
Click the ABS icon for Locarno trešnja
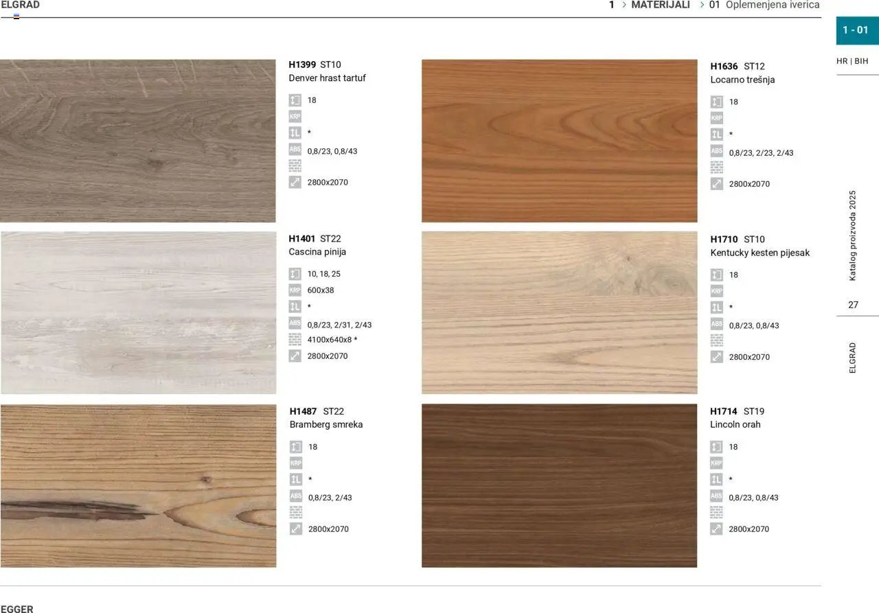[716, 152]
